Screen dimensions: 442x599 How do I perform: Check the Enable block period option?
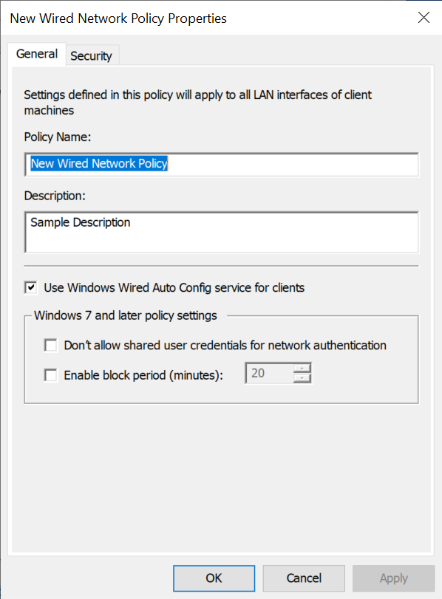50,375
